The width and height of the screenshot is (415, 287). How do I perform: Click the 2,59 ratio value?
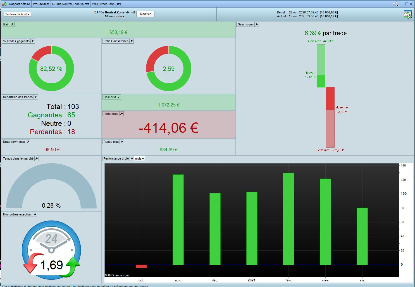point(169,69)
